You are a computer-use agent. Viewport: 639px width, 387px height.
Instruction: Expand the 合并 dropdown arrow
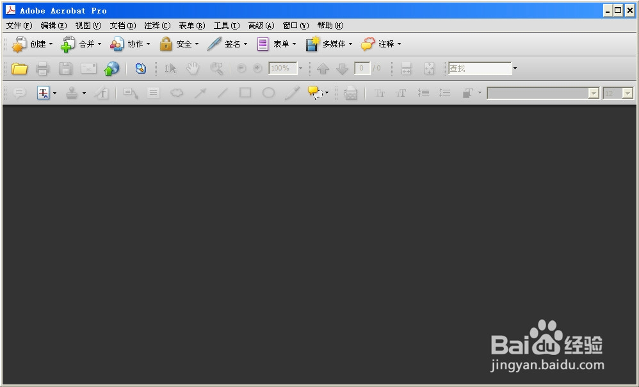click(99, 44)
